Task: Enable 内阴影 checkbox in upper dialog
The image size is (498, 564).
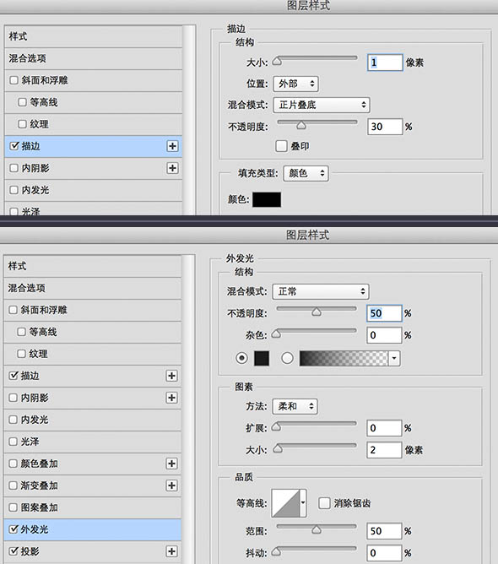Action: [14, 168]
